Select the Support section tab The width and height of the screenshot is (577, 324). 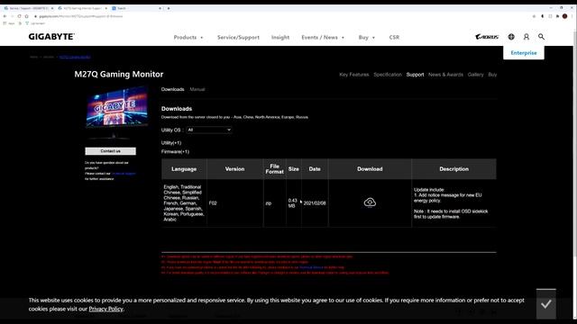tap(415, 75)
